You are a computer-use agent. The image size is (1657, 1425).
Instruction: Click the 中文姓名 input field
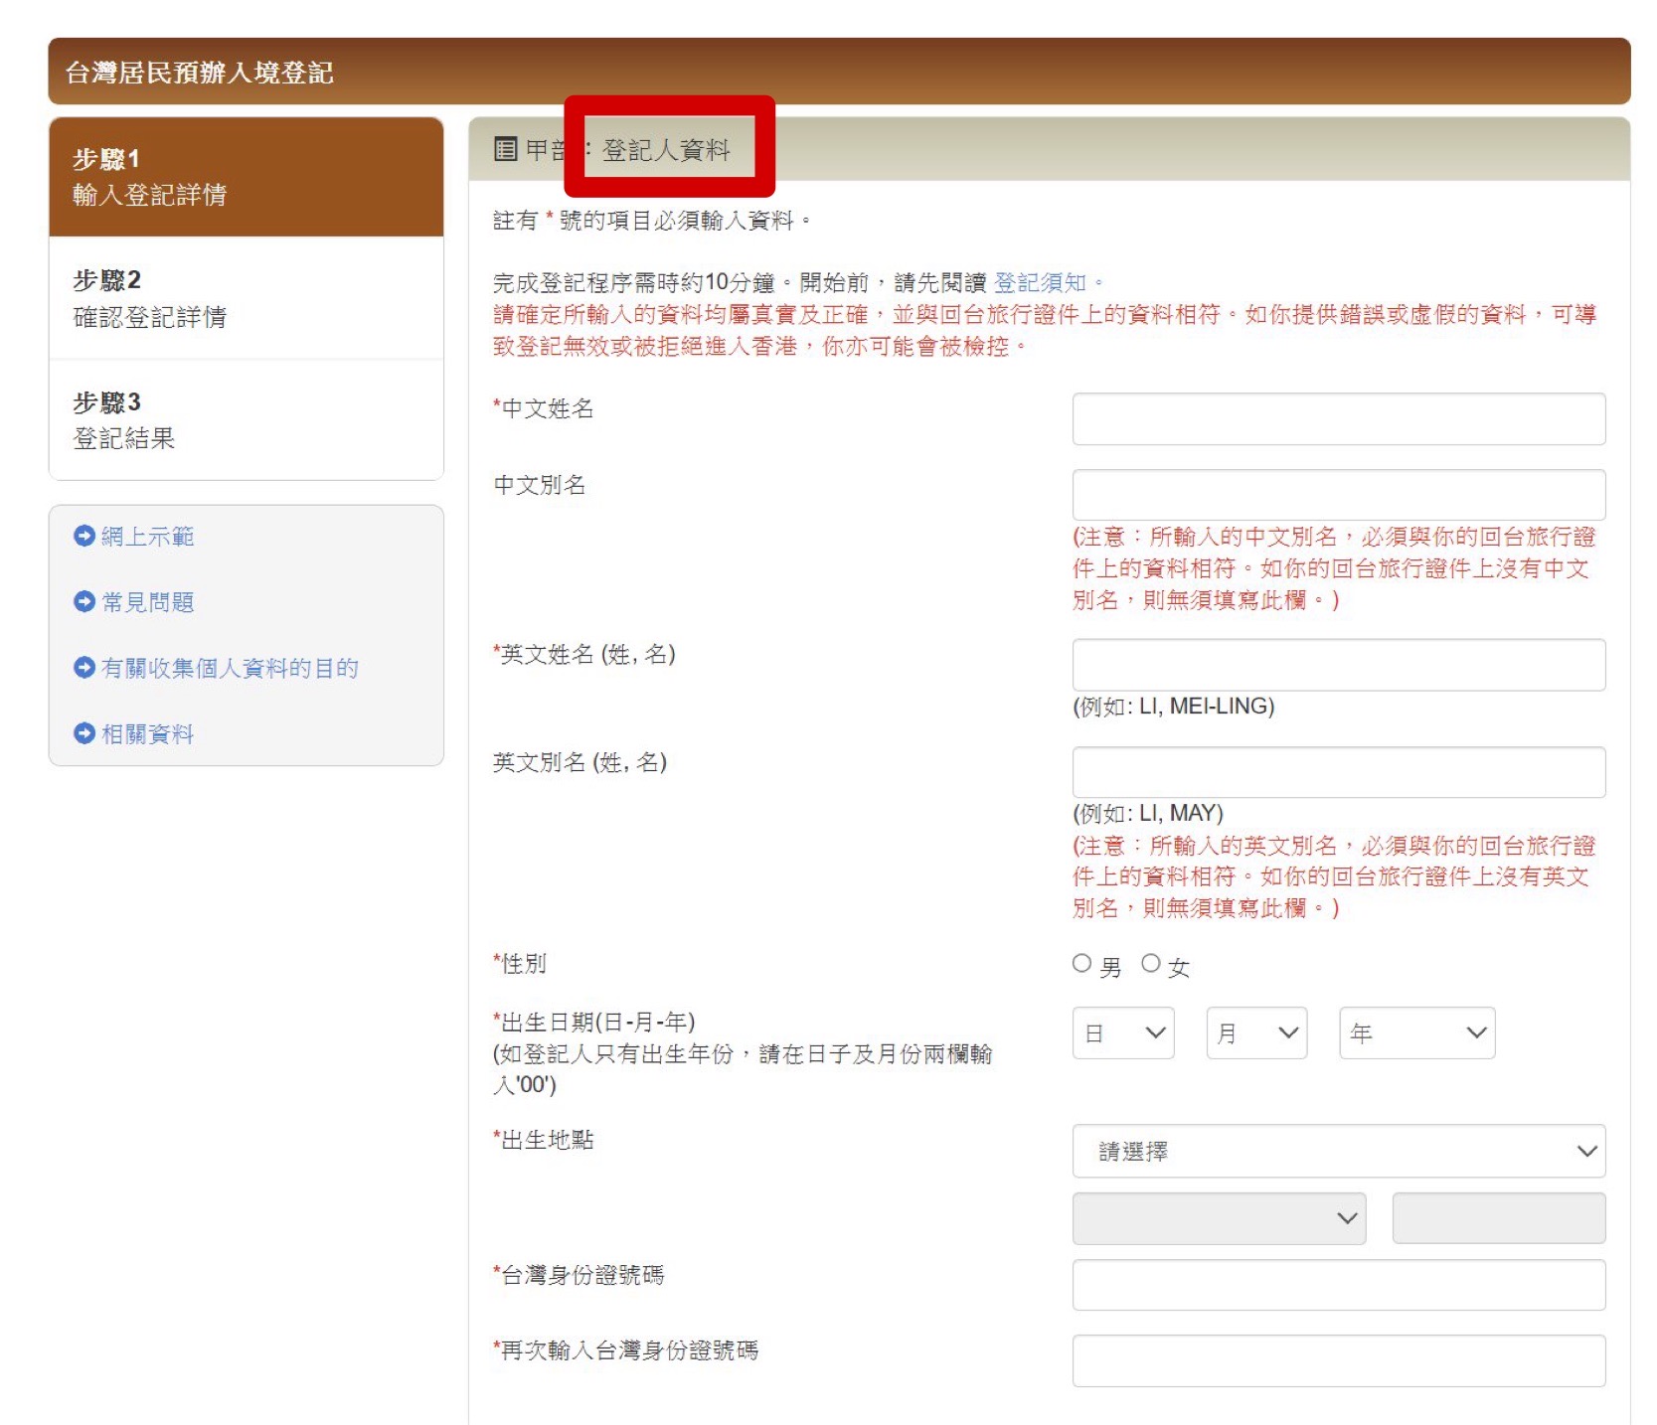1338,419
